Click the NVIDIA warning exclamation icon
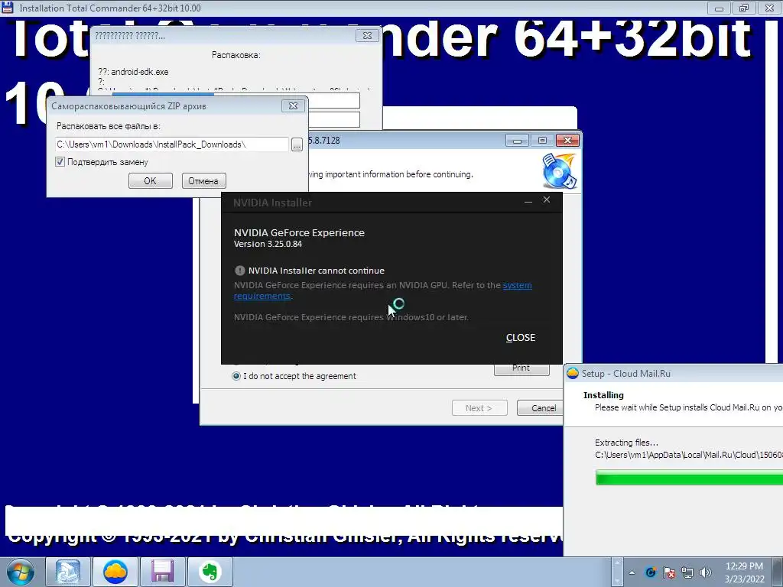Image resolution: width=783 pixels, height=587 pixels. coord(239,271)
